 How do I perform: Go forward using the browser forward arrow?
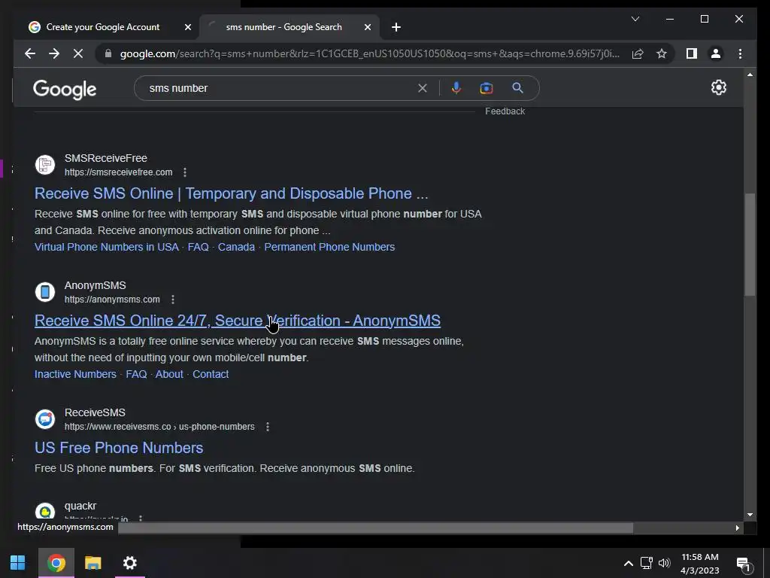[54, 53]
